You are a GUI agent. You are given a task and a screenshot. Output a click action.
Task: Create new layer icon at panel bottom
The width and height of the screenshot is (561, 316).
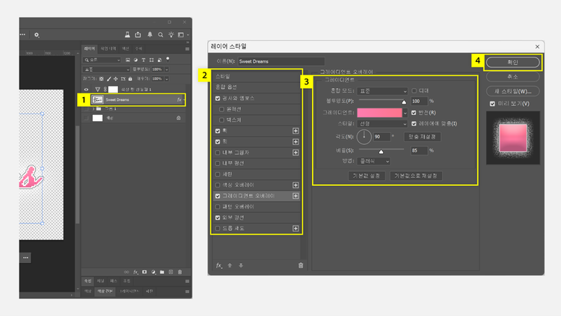coord(171,272)
